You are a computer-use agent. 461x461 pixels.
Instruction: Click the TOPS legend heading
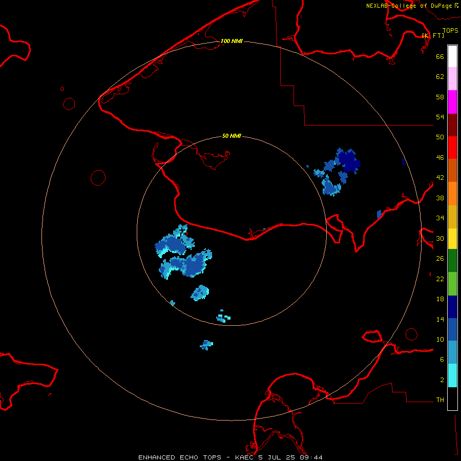click(450, 30)
